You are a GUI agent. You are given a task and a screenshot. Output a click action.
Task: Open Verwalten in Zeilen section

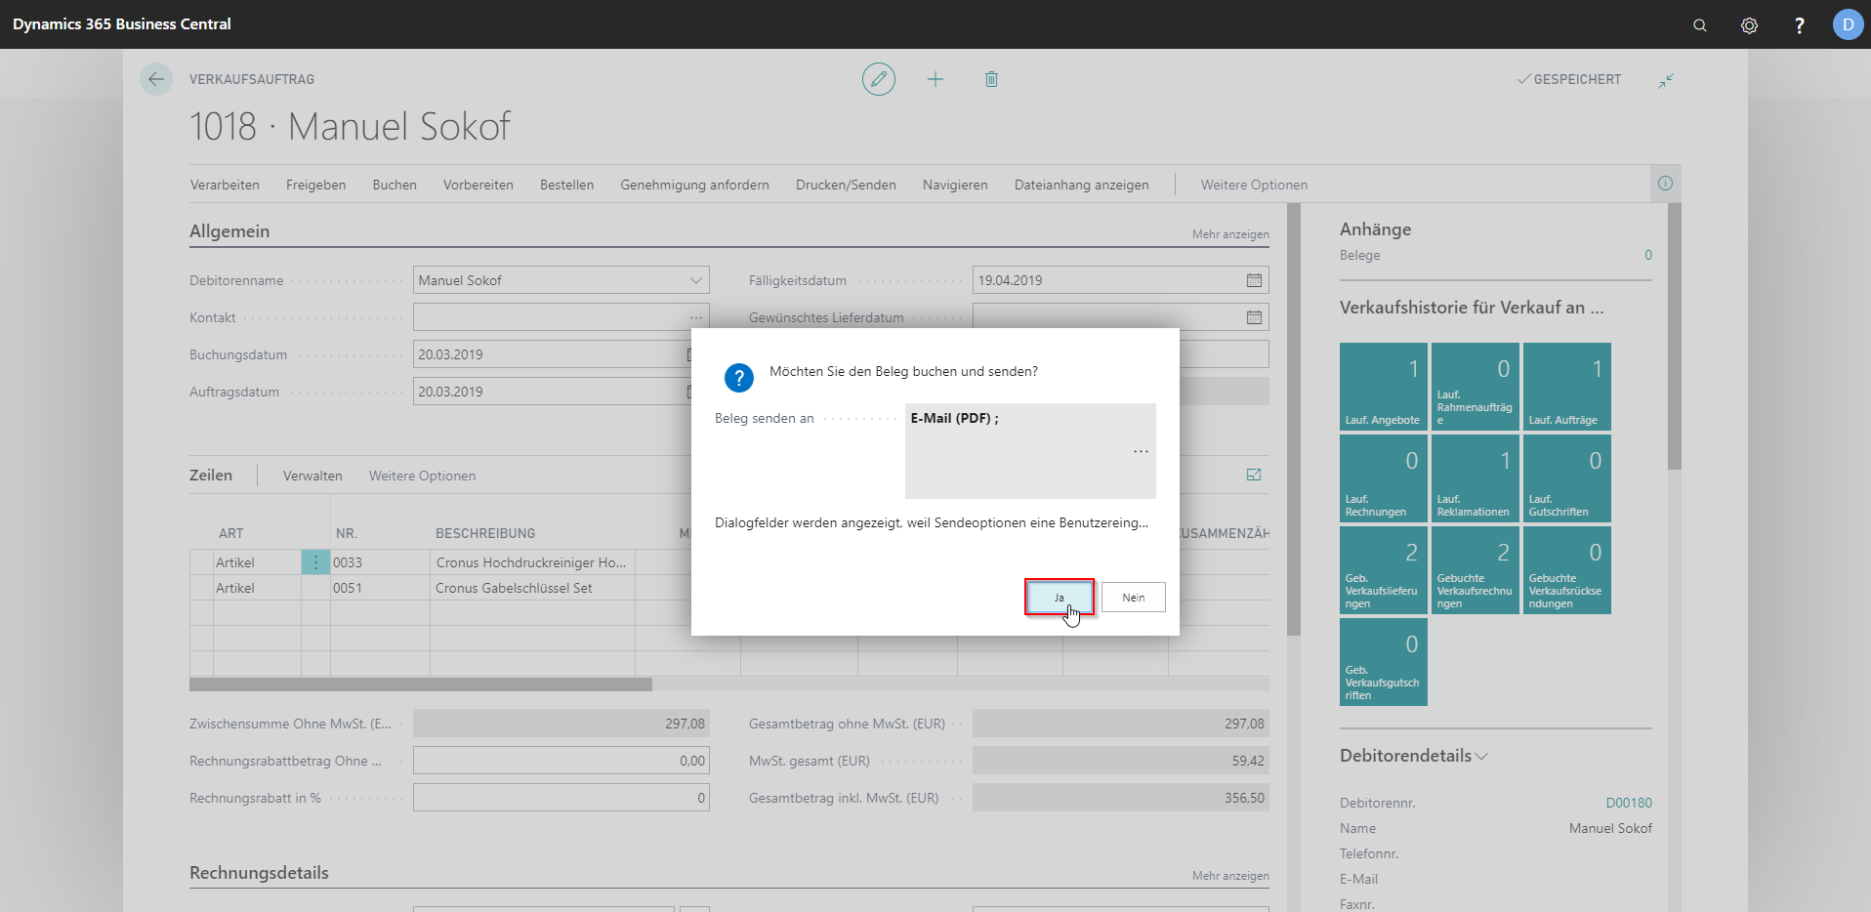pyautogui.click(x=312, y=476)
